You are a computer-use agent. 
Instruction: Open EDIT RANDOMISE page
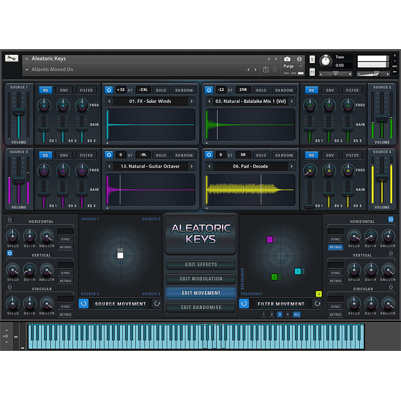201,307
